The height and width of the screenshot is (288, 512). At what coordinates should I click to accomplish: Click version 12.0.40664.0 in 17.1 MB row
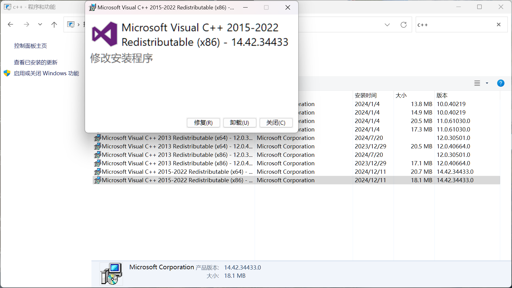pos(453,163)
